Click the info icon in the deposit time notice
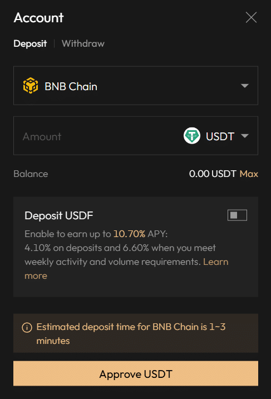The height and width of the screenshot is (399, 271). pos(27,328)
